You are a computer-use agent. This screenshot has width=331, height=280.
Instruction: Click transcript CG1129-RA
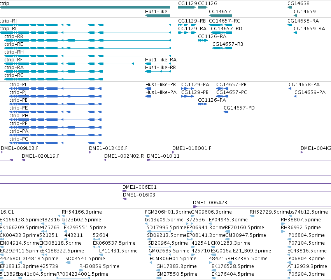[187, 33]
